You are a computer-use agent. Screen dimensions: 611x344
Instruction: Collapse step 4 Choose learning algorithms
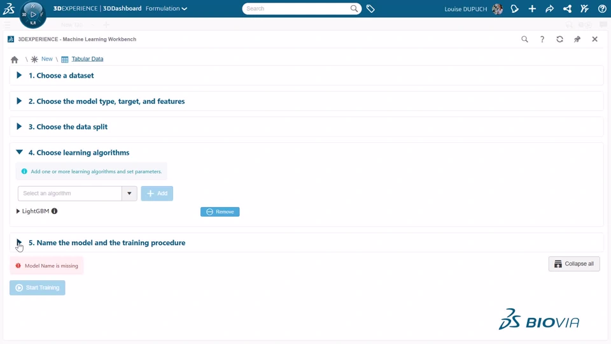coord(19,152)
